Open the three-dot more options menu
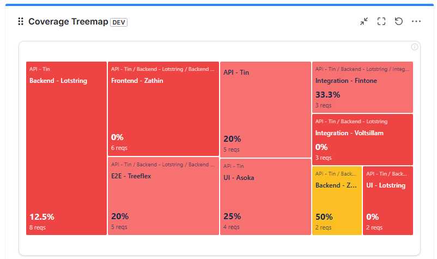Viewport: 437px width, 259px height. [x=416, y=21]
